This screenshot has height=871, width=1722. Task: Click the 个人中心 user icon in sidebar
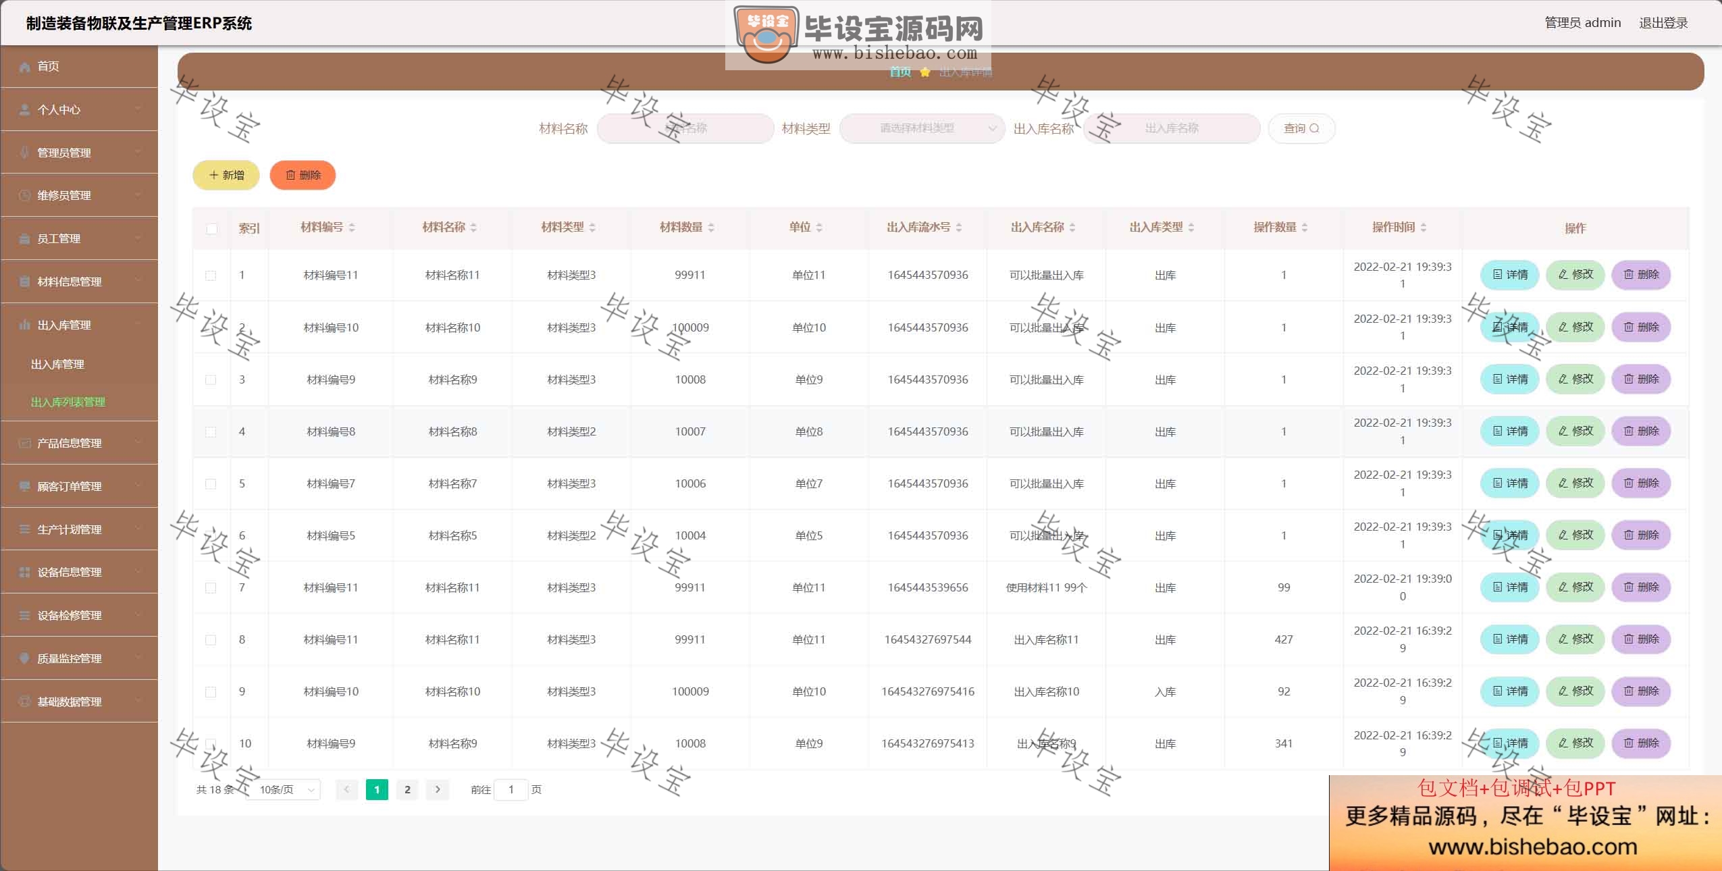point(25,109)
